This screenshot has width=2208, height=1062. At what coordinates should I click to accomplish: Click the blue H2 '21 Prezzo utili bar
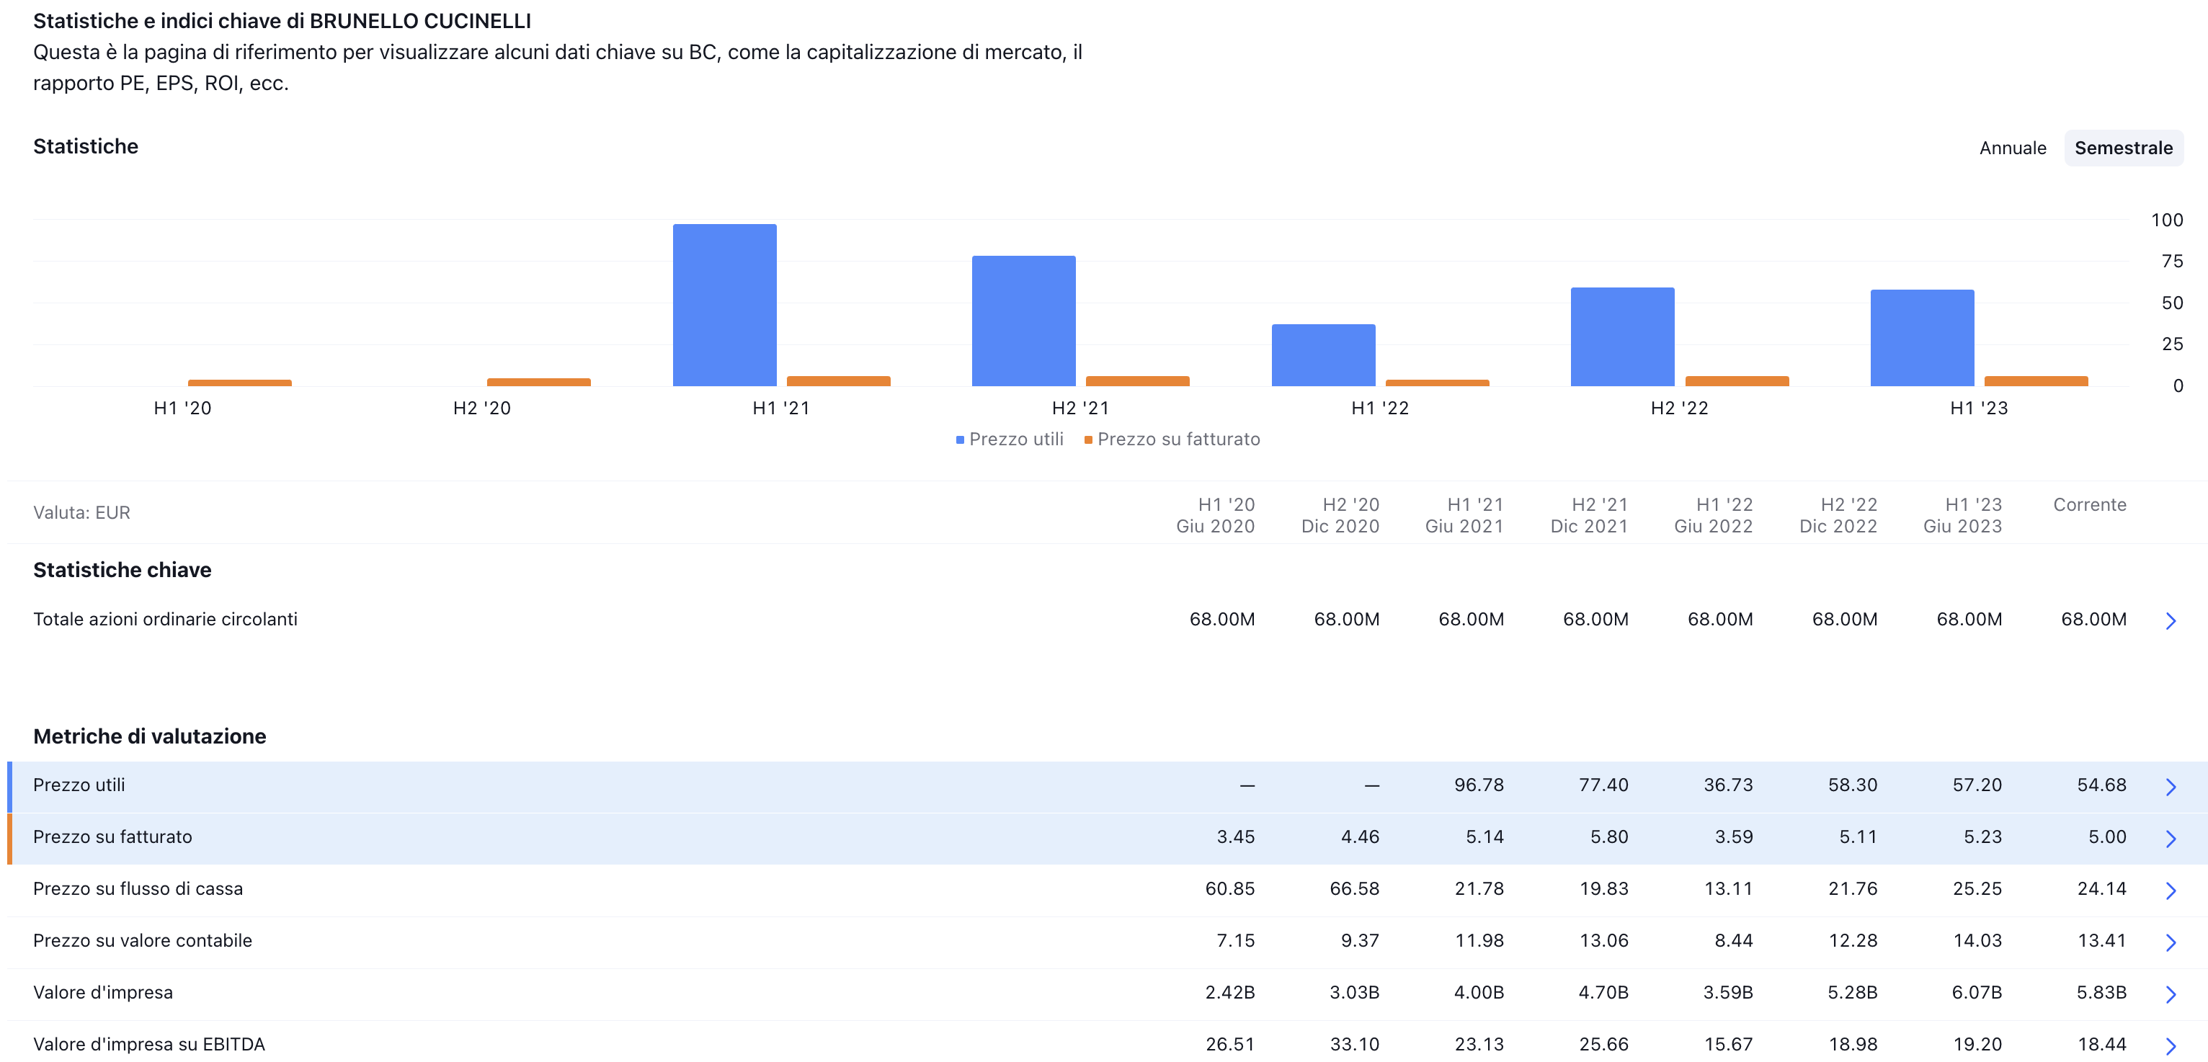pyautogui.click(x=1023, y=321)
